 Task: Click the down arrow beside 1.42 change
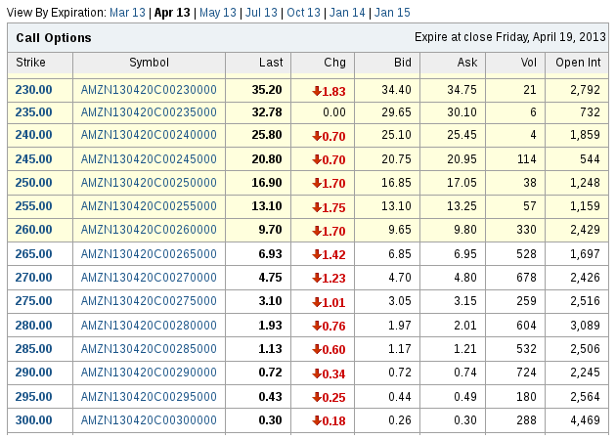pyautogui.click(x=317, y=255)
